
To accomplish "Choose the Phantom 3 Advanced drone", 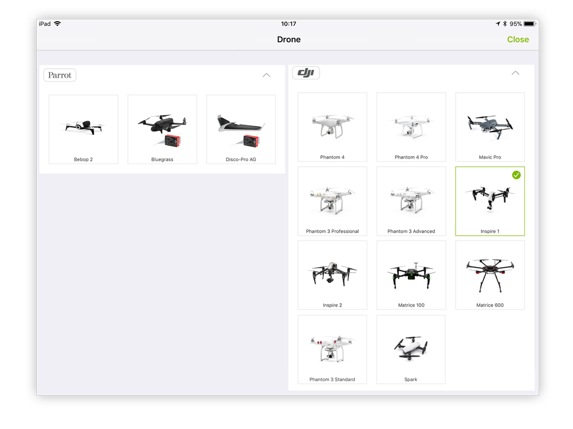I will pyautogui.click(x=411, y=201).
